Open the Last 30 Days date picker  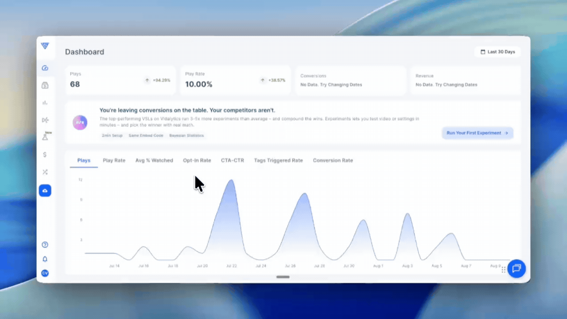pos(497,52)
